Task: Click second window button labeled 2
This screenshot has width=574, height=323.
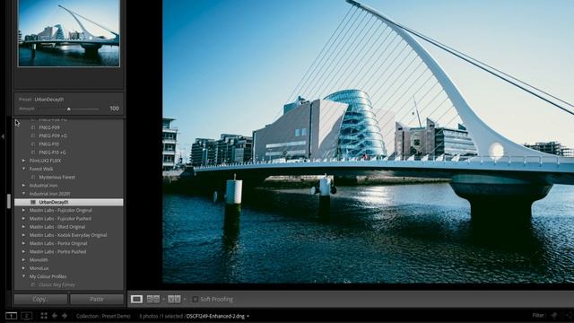Action: coord(26,316)
